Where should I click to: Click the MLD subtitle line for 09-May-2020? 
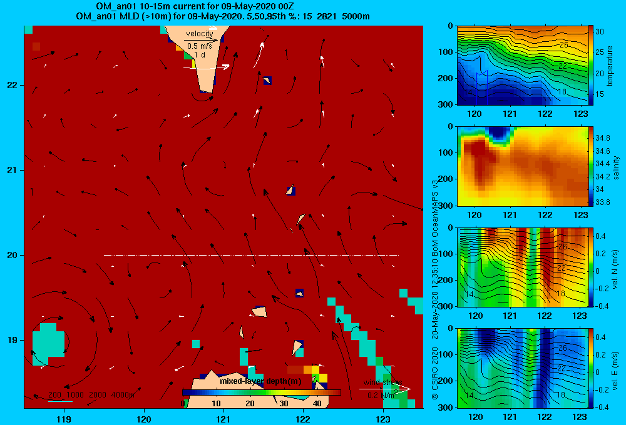223,16
